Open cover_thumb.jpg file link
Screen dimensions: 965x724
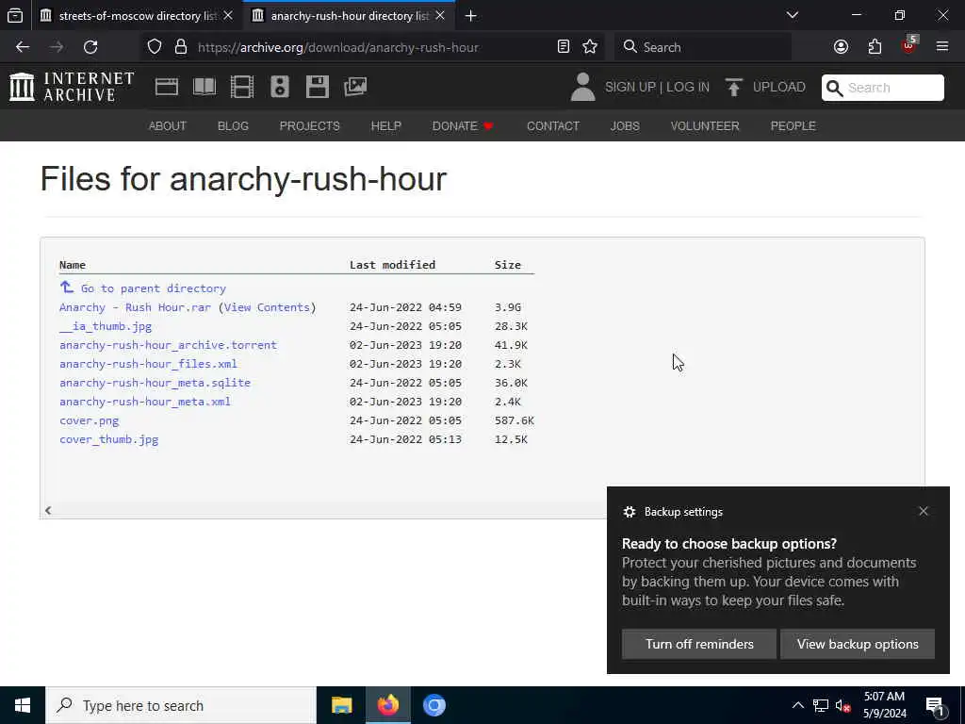(x=109, y=439)
